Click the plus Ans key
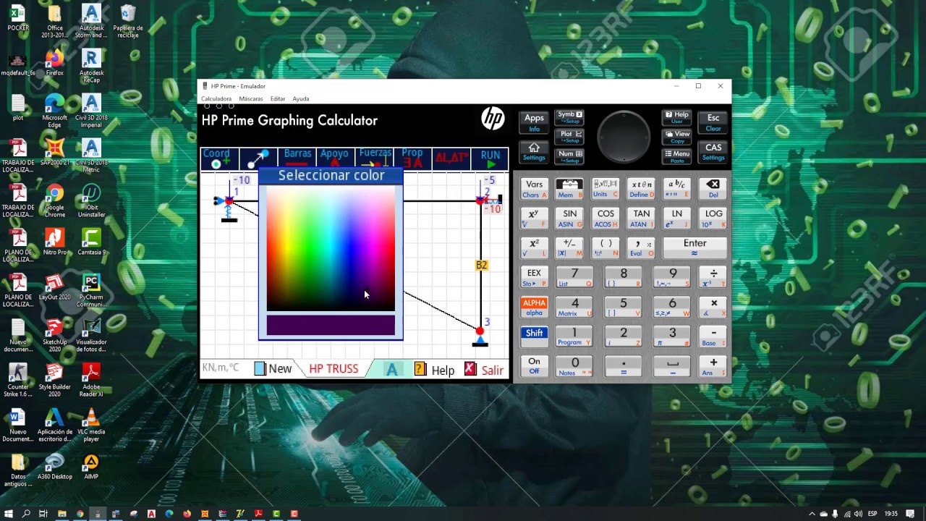 pyautogui.click(x=713, y=366)
